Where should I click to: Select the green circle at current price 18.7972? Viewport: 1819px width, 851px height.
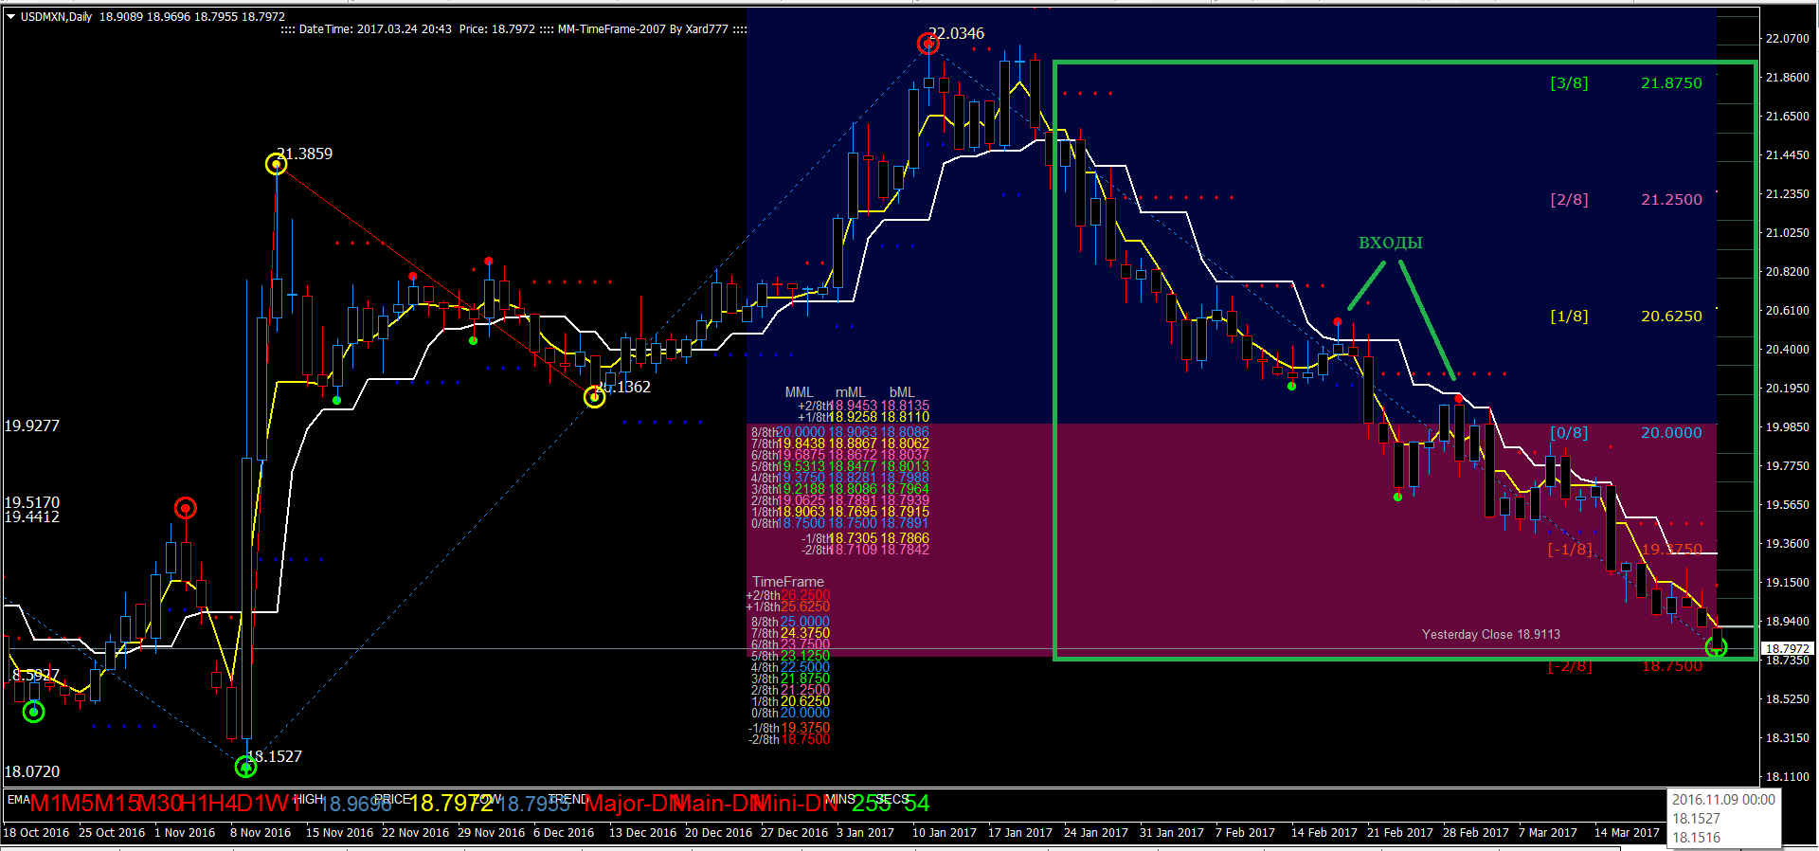coord(1716,647)
